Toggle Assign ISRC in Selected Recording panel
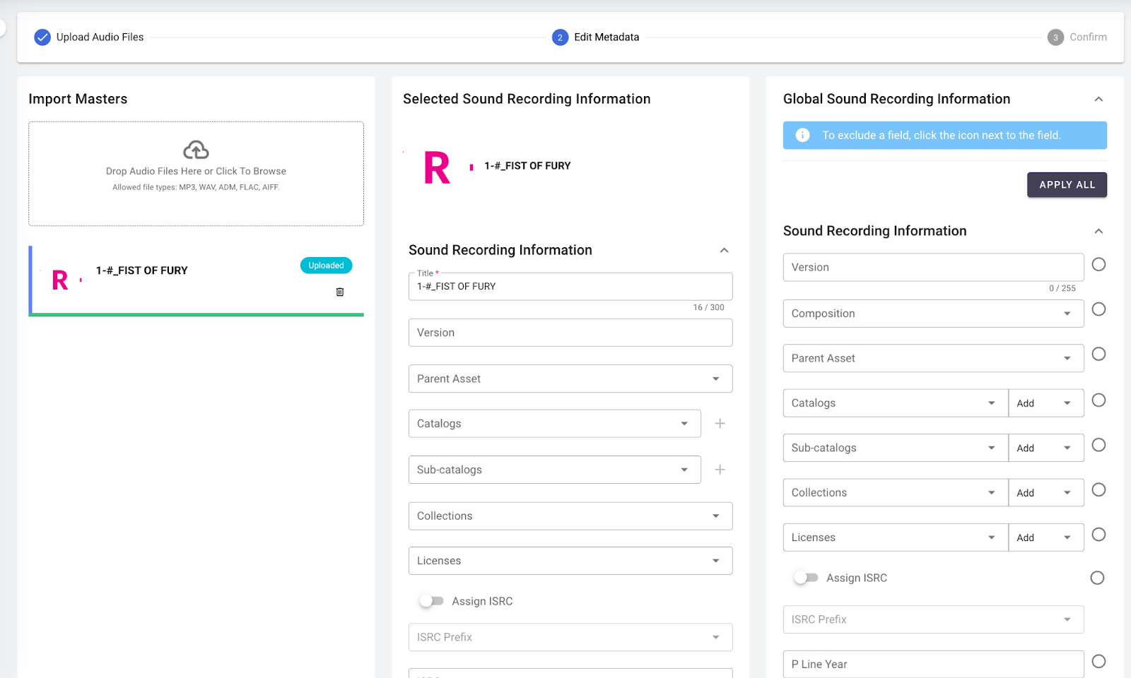This screenshot has width=1131, height=678. click(x=431, y=601)
